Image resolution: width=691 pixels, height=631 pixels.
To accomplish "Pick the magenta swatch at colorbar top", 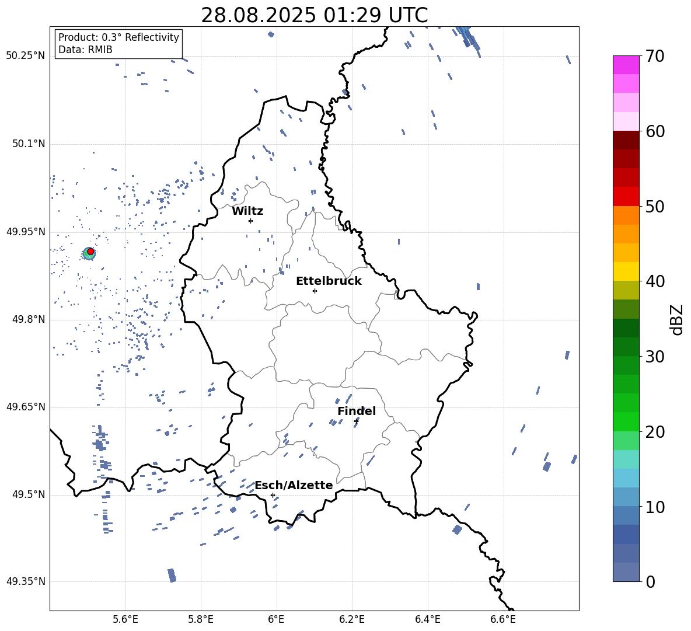I will coord(626,65).
